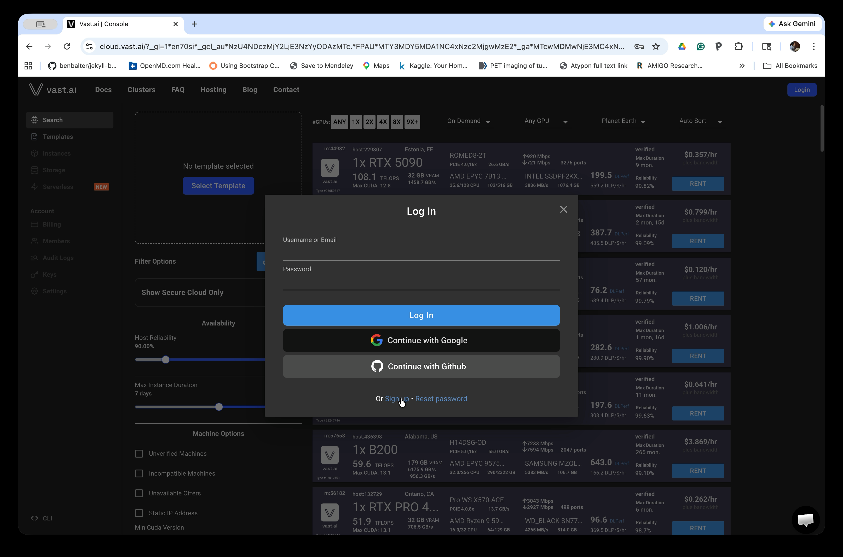
Task: Click the Host Reliability slider handle
Action: click(x=165, y=360)
